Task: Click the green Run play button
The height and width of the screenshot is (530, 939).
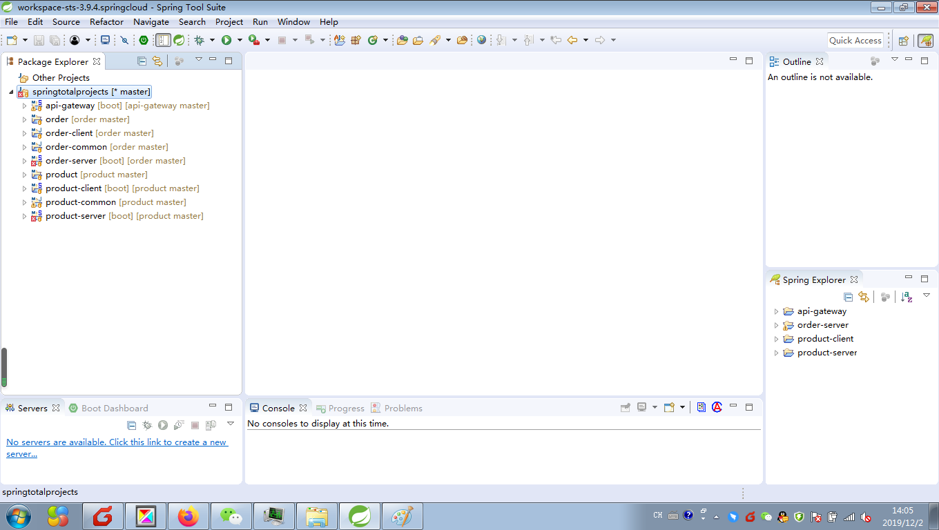Action: [226, 40]
